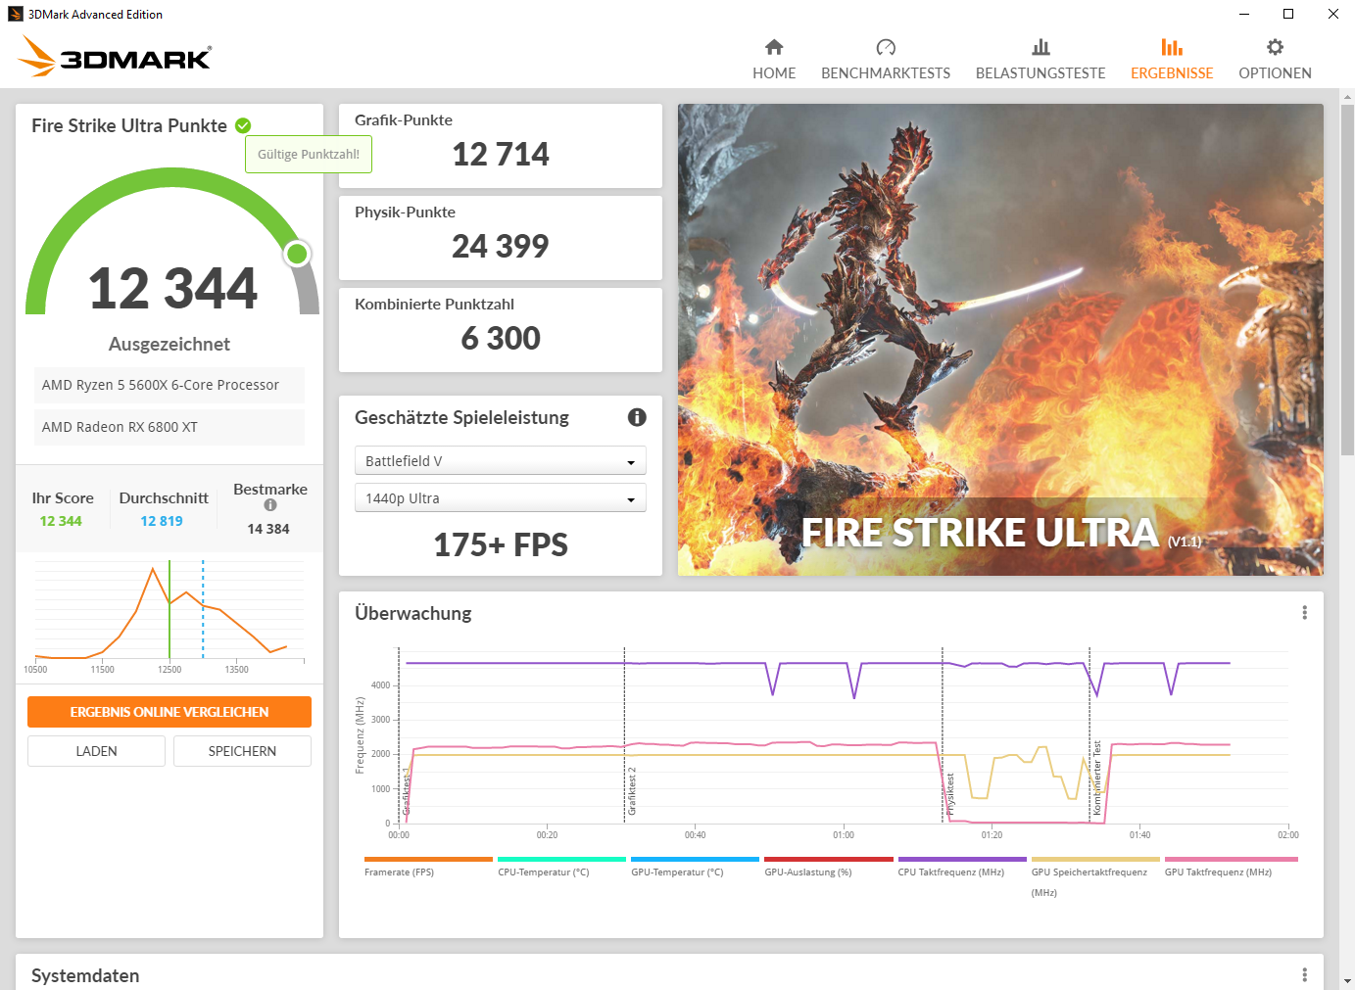Open the Überwachung three-dot menu
The image size is (1355, 990).
click(x=1304, y=612)
